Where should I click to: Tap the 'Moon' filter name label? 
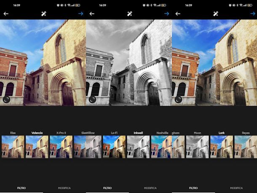click(x=198, y=133)
